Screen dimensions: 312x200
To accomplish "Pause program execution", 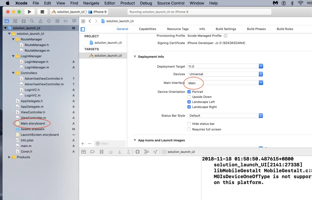I will point(102,152).
